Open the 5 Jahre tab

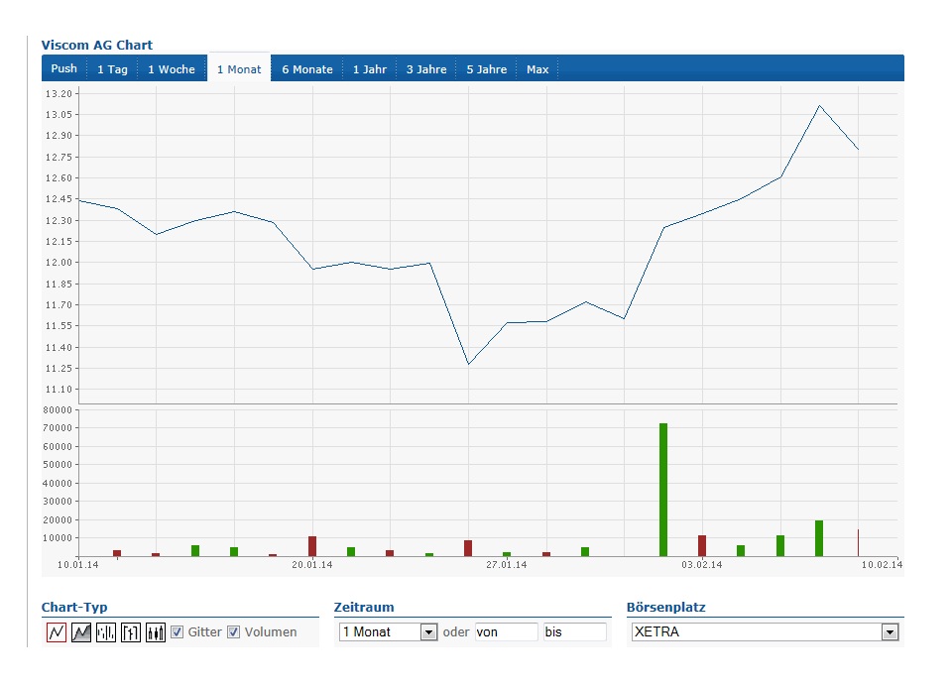(x=487, y=69)
